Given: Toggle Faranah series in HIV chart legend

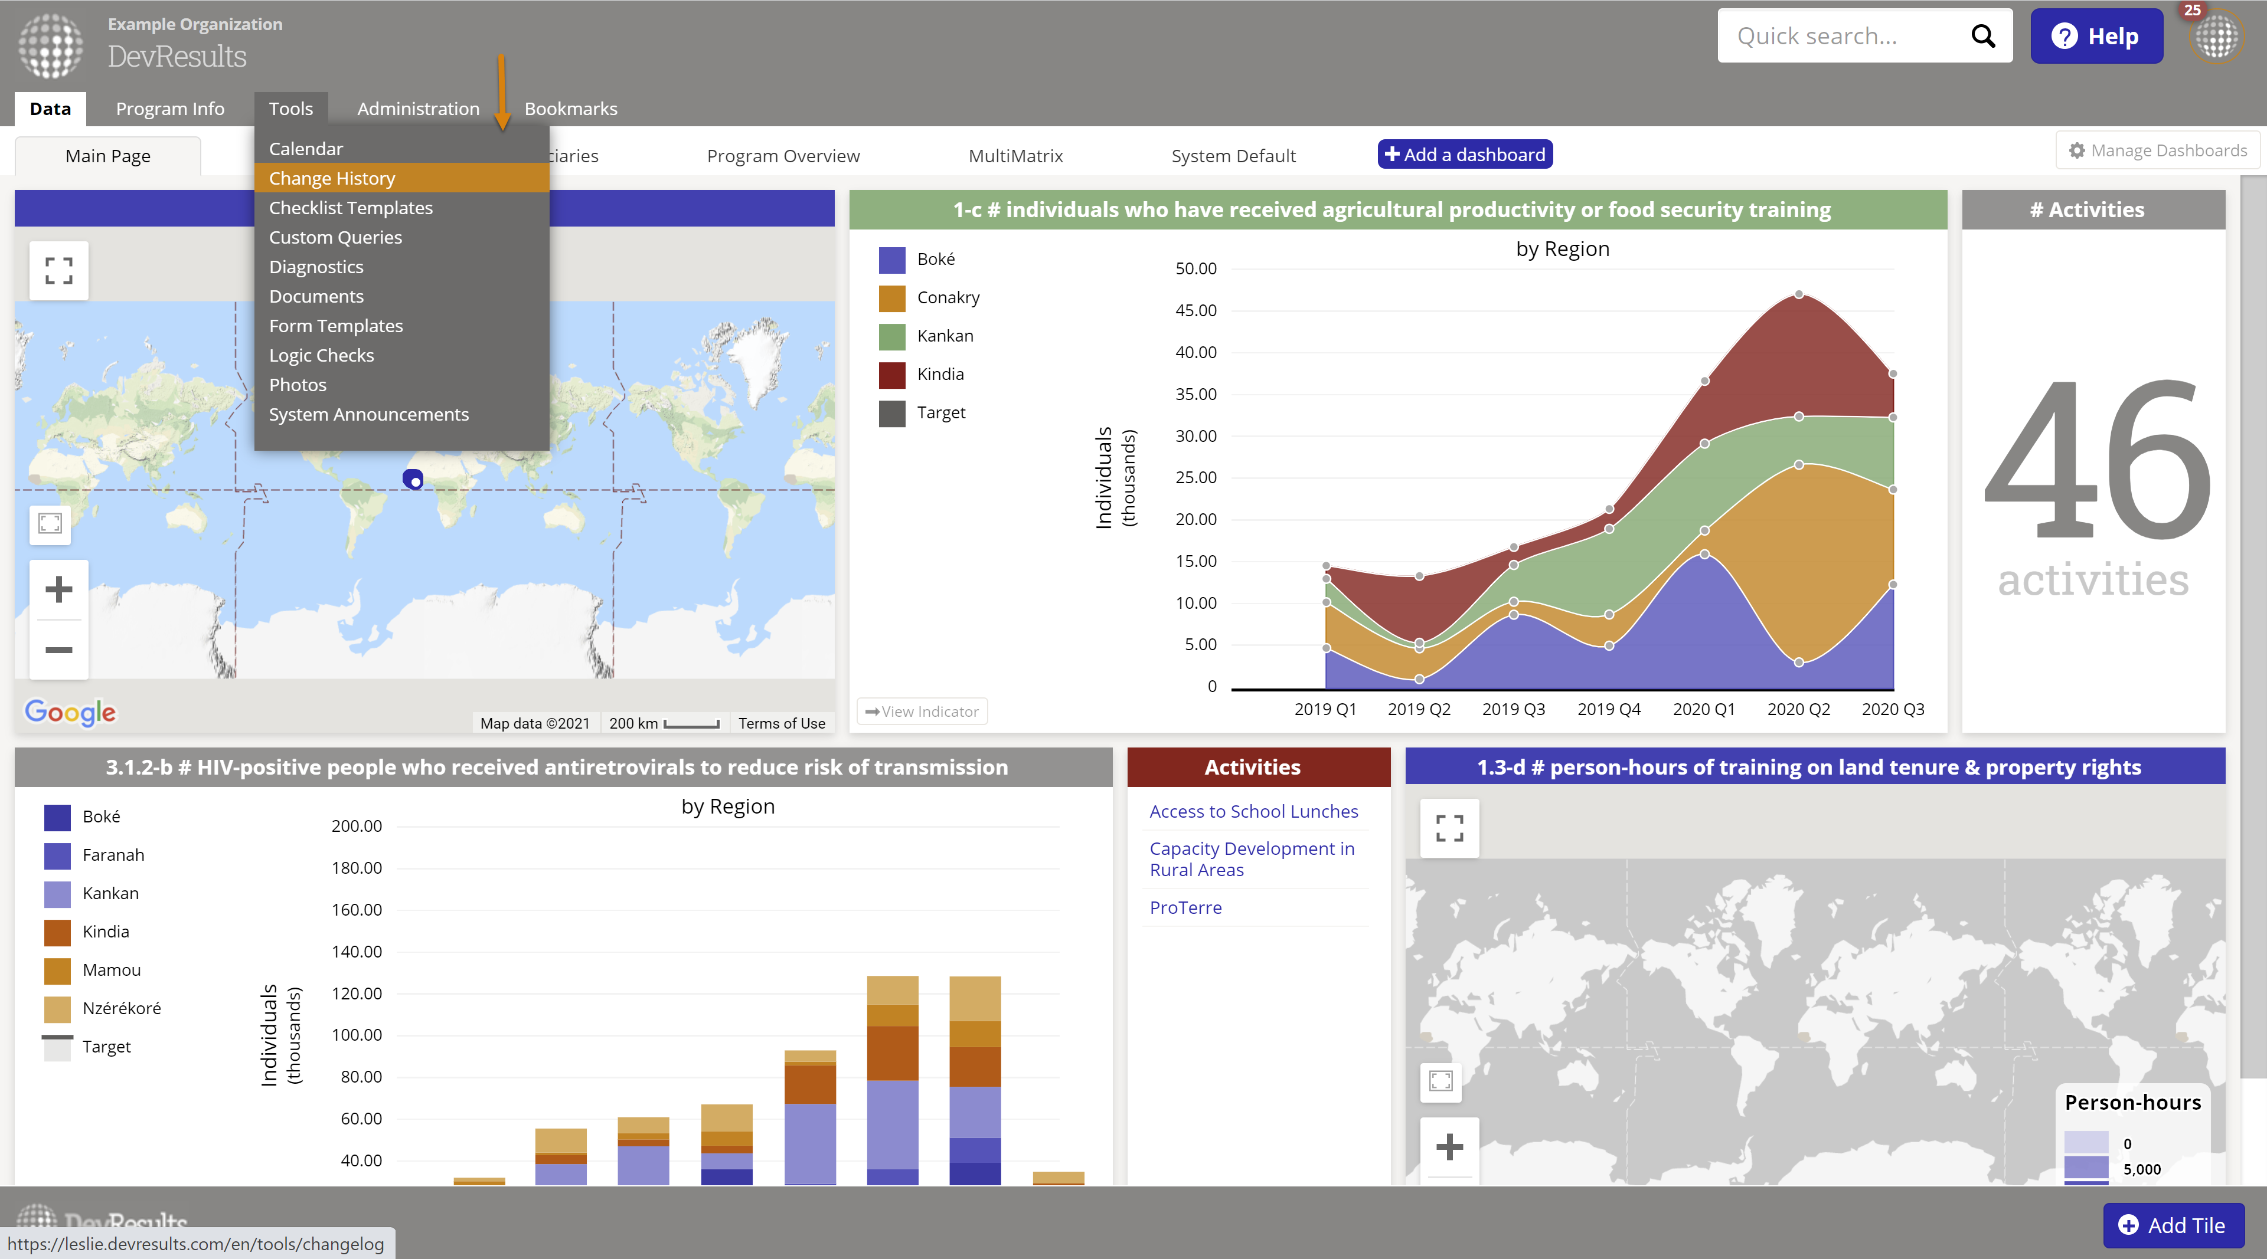Looking at the screenshot, I should pyautogui.click(x=113, y=854).
